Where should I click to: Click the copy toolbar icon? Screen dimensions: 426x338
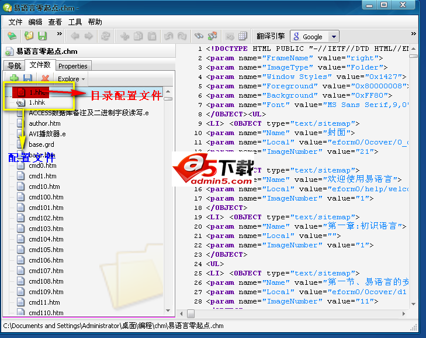138,36
